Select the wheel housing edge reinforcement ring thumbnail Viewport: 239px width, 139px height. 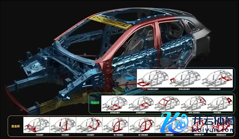(185, 79)
